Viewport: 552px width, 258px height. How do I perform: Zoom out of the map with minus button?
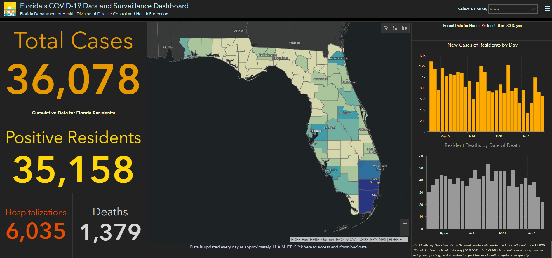click(x=405, y=231)
